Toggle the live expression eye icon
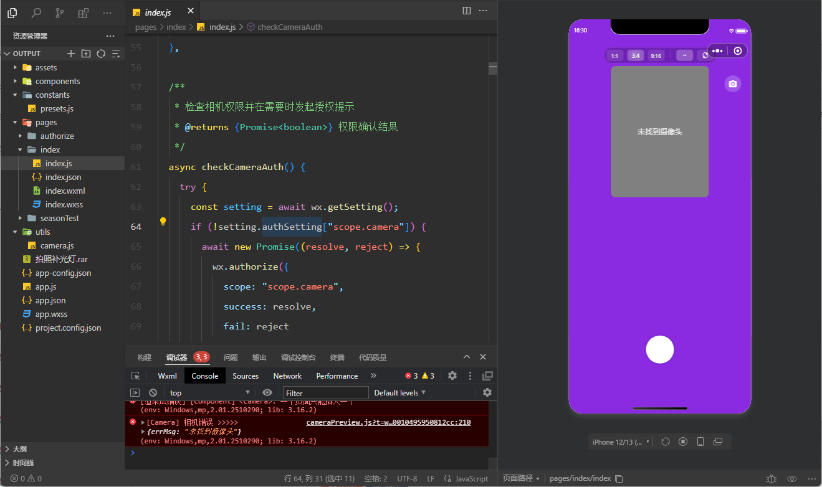This screenshot has height=487, width=822. click(267, 392)
